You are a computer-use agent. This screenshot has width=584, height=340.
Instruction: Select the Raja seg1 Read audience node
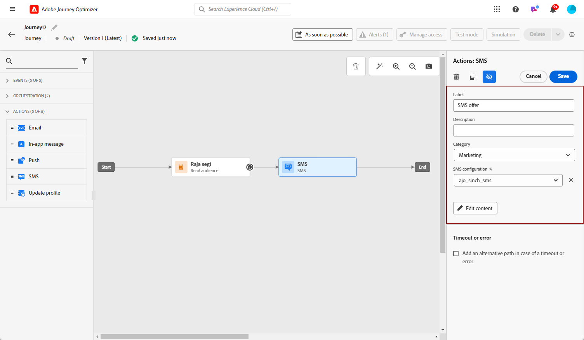pyautogui.click(x=211, y=167)
